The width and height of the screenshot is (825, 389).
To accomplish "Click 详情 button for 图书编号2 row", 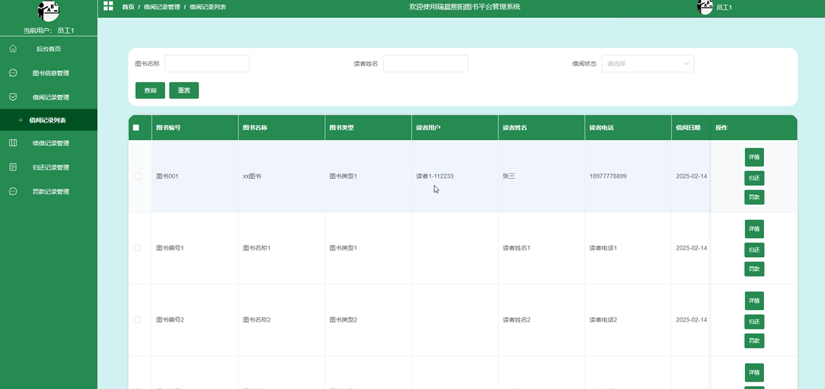I will (754, 301).
